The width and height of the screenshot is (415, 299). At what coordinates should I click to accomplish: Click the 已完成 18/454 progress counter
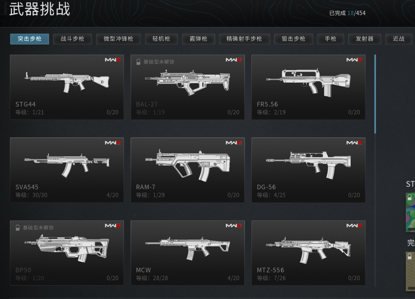click(347, 13)
